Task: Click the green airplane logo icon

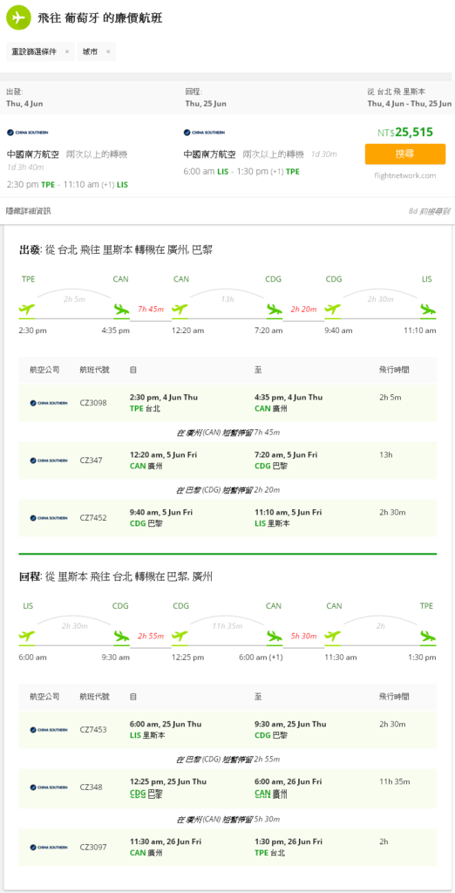Action: point(18,17)
